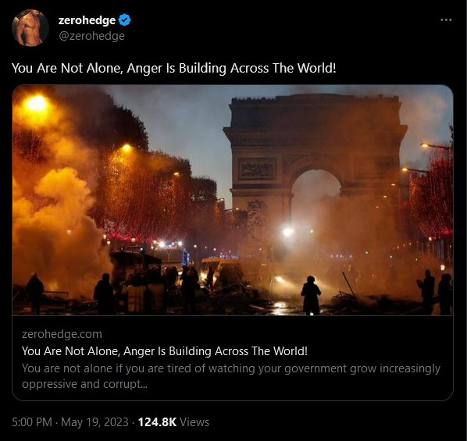
Task: Click the large orange smoke cloud in photo
Action: [56, 220]
